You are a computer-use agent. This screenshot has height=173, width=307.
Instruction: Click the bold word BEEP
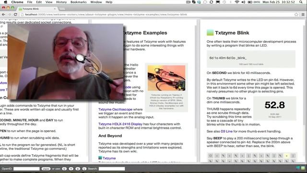pos(218,138)
